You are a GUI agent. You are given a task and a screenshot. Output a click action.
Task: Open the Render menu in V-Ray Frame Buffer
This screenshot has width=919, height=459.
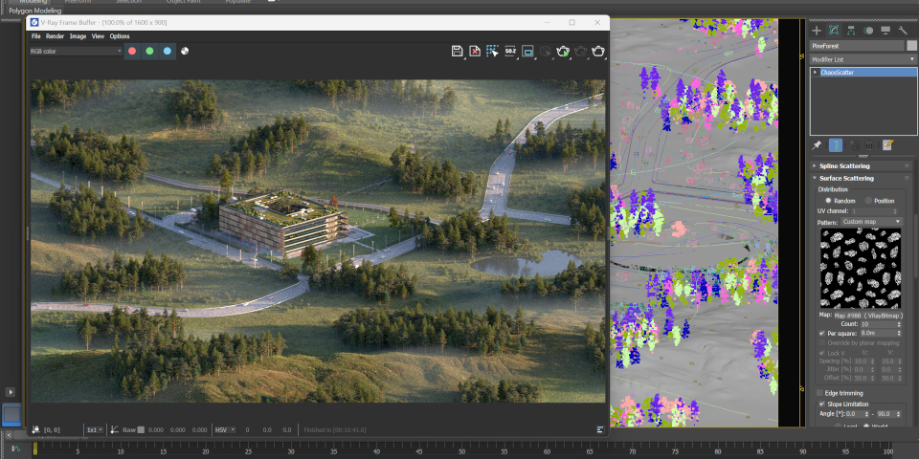(x=56, y=36)
